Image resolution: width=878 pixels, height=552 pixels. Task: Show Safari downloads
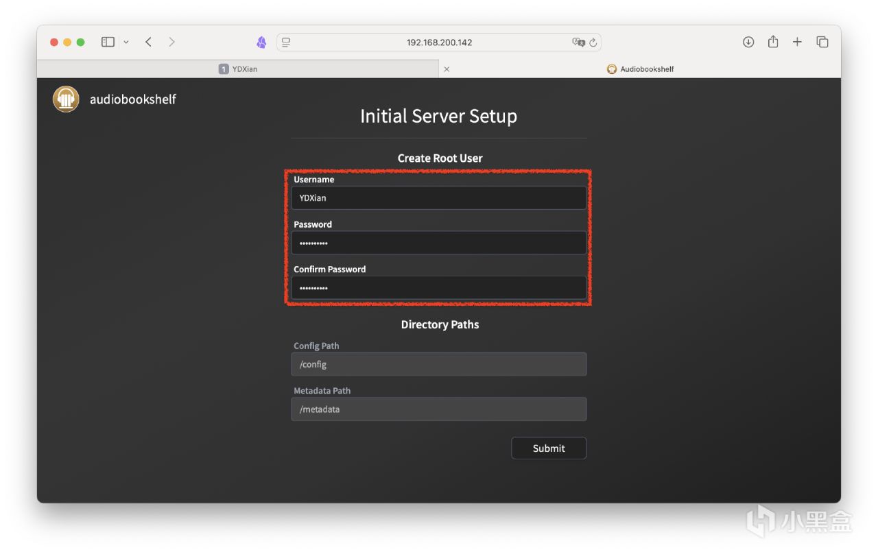click(x=748, y=42)
